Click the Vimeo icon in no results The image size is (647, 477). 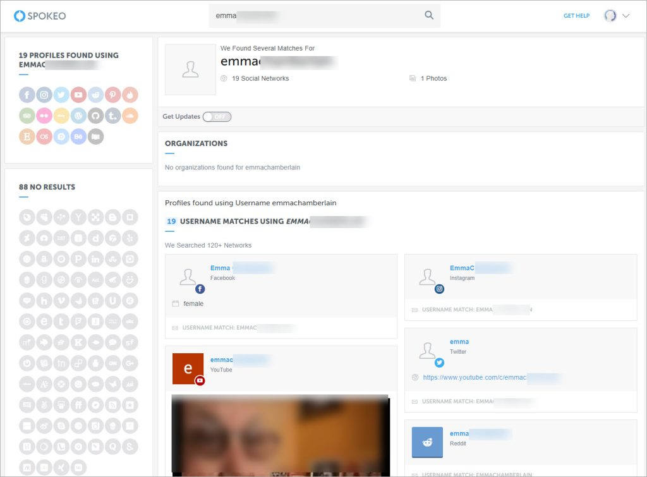(61, 301)
